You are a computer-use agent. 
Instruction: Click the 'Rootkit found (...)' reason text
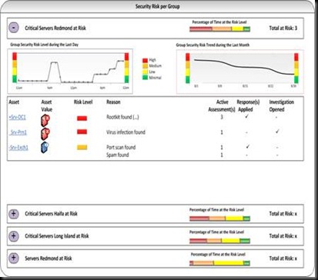point(122,117)
